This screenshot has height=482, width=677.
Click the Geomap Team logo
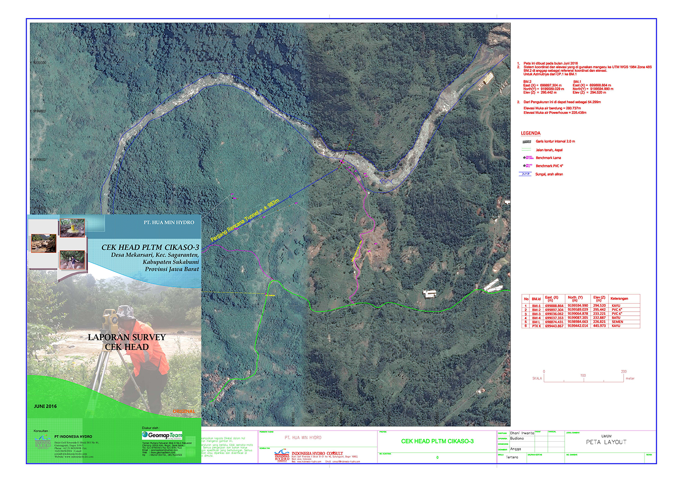[x=162, y=435]
